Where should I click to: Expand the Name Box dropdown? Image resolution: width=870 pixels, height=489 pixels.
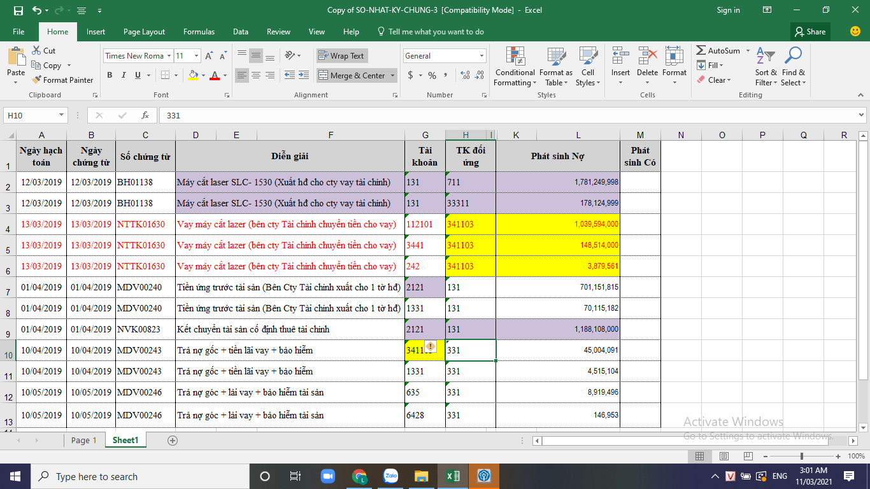coord(62,115)
